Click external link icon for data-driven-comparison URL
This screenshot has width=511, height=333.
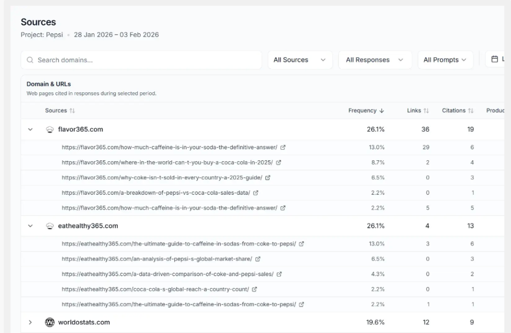click(x=279, y=274)
